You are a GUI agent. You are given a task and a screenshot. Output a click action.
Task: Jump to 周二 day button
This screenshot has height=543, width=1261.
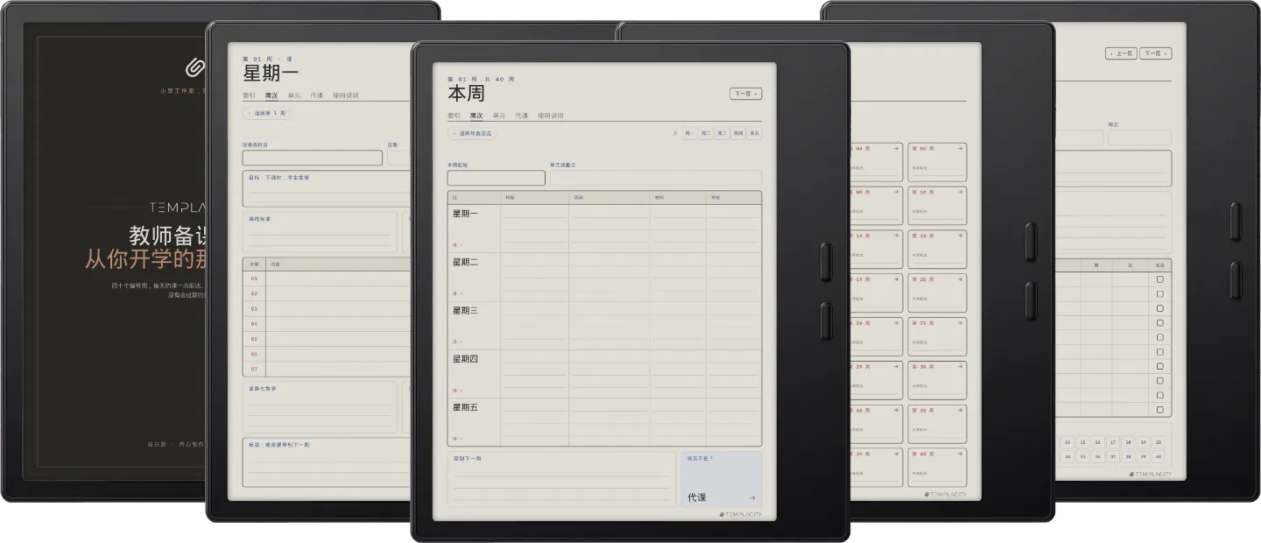[x=706, y=134]
